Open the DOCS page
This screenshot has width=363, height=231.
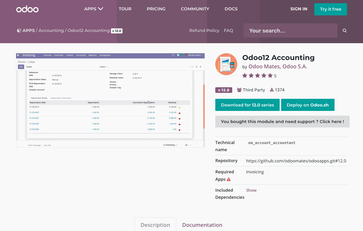[x=231, y=9]
